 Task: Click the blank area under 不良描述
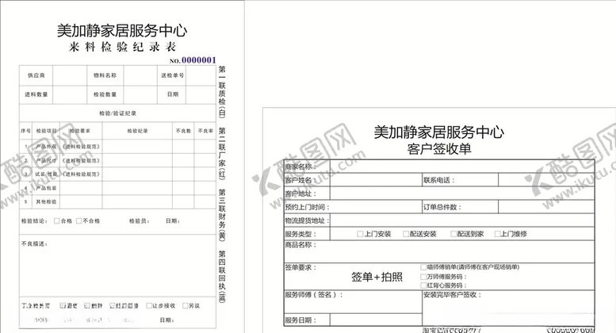(x=117, y=271)
